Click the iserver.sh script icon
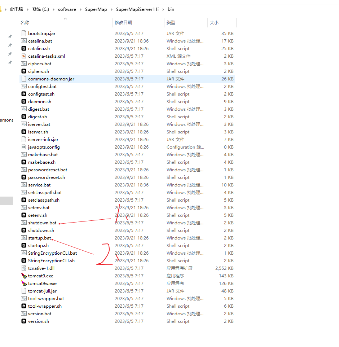Viewport: 339px width, 347px height. pos(24,132)
